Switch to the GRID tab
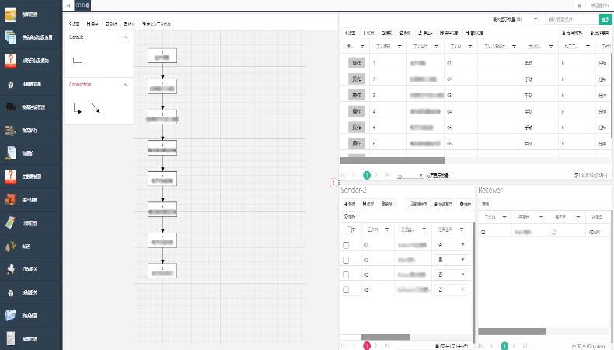Viewport: 614px width, 350px height. pyautogui.click(x=82, y=5)
